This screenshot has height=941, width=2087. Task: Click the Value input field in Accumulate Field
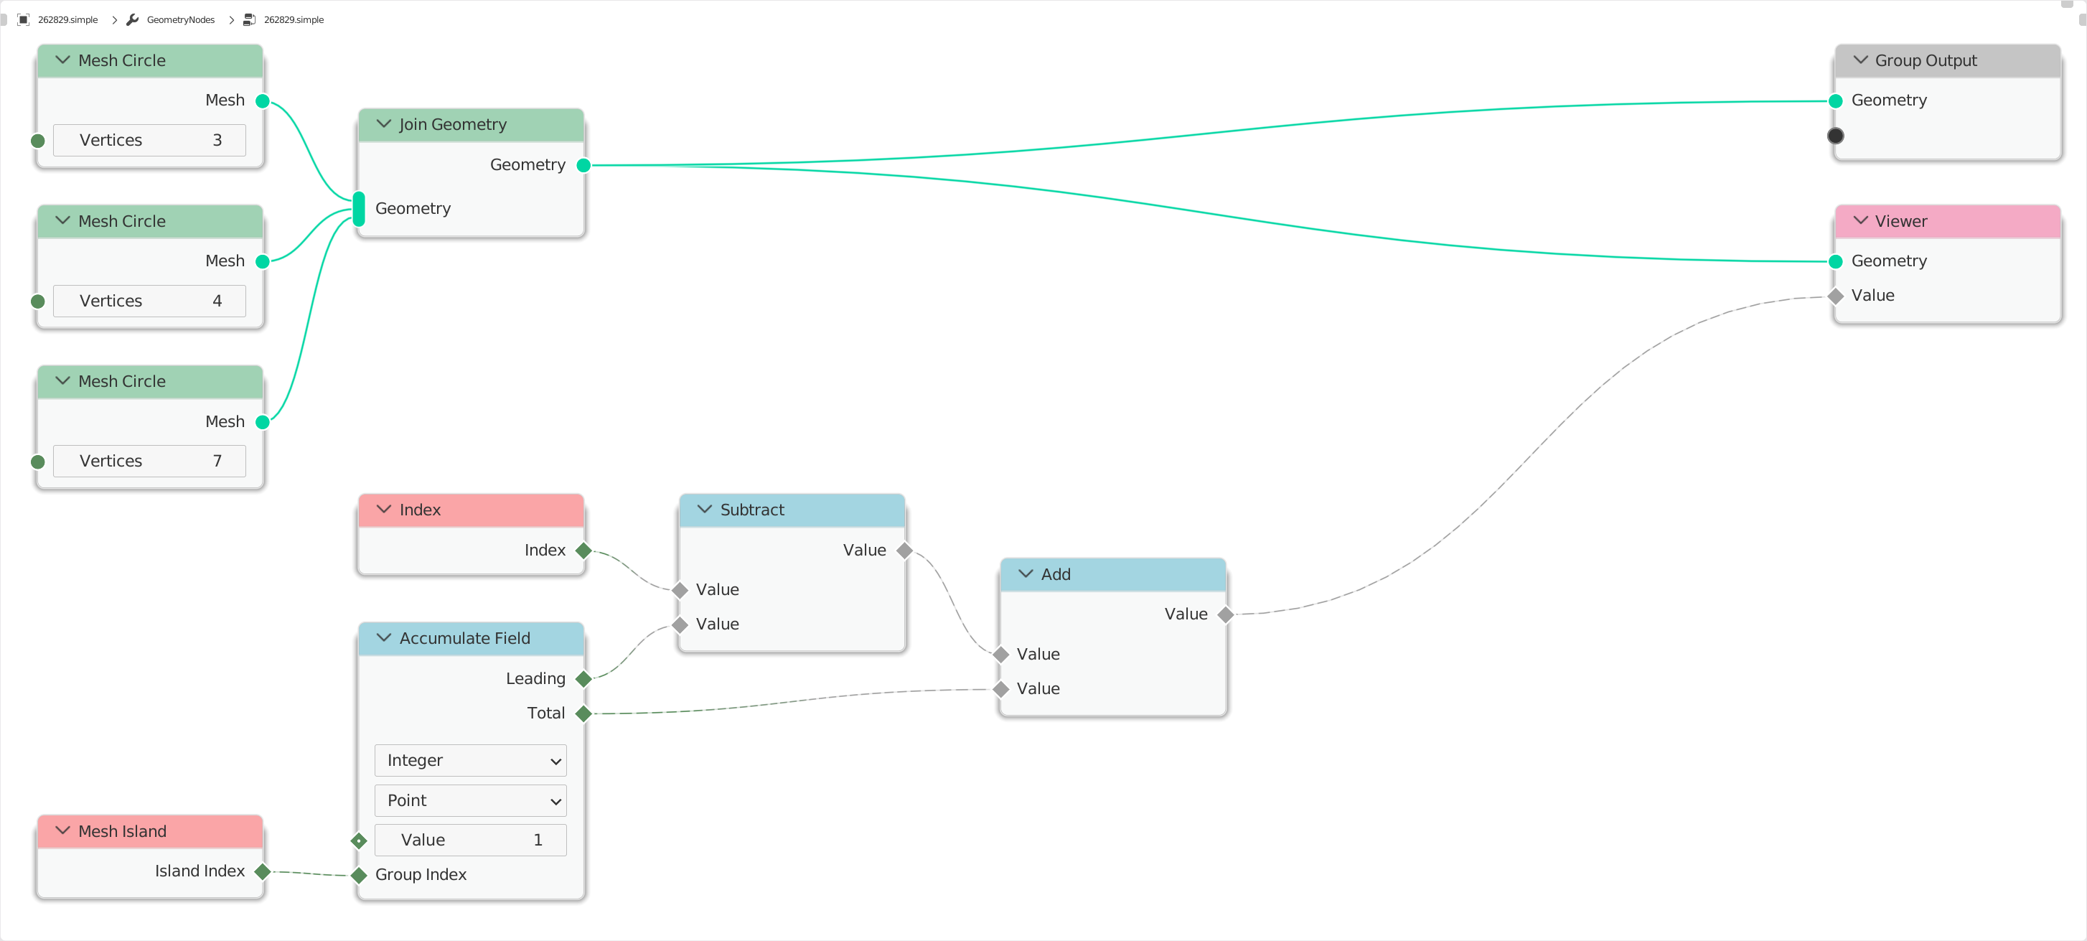470,840
